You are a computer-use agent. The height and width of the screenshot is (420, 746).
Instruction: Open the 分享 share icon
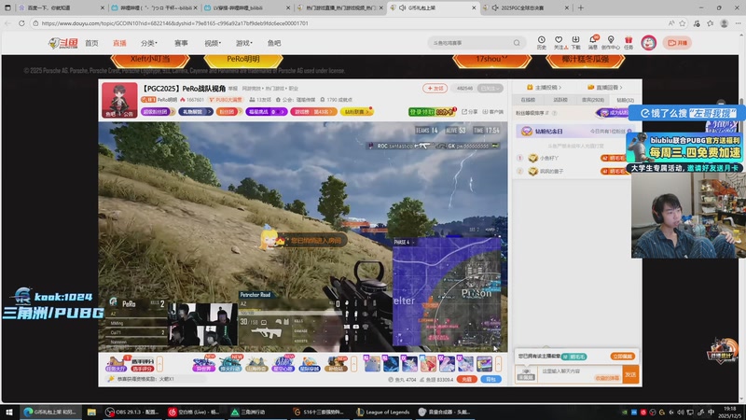[x=469, y=112]
